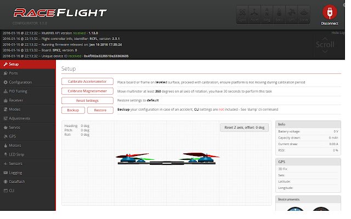Switch to the PID Tuning tab

pyautogui.click(x=28, y=91)
